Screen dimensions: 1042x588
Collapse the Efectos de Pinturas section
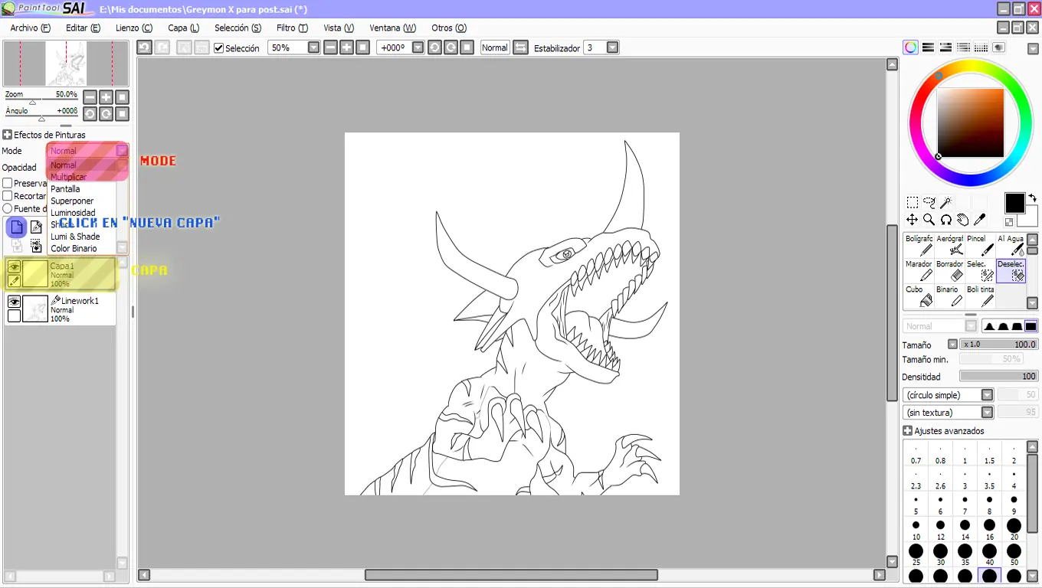click(x=7, y=135)
